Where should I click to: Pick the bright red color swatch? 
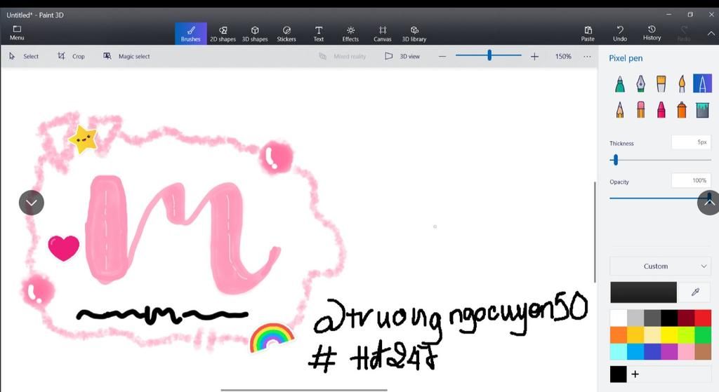(x=703, y=318)
